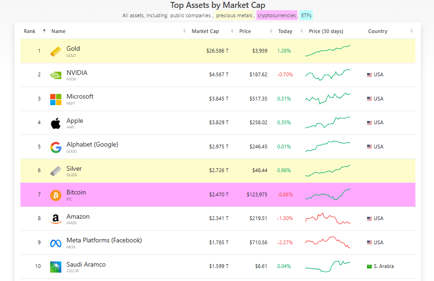The height and width of the screenshot is (281, 434).
Task: View Amazon 30-day price chart
Action: (x=328, y=219)
